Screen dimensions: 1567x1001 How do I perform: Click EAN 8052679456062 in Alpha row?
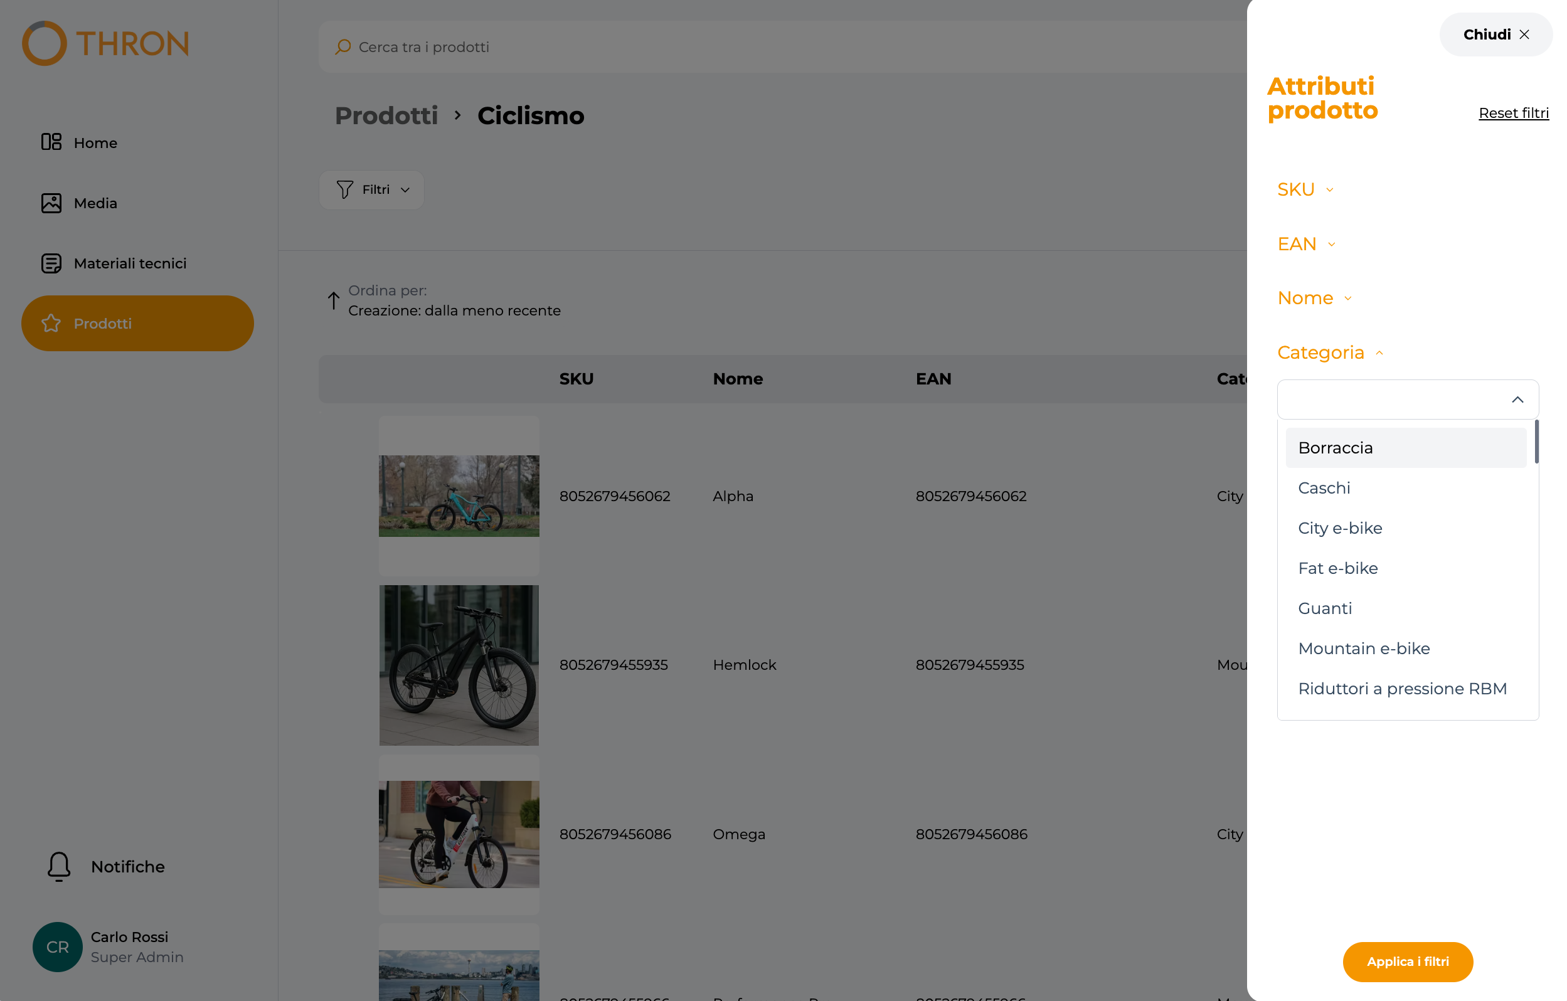click(971, 496)
